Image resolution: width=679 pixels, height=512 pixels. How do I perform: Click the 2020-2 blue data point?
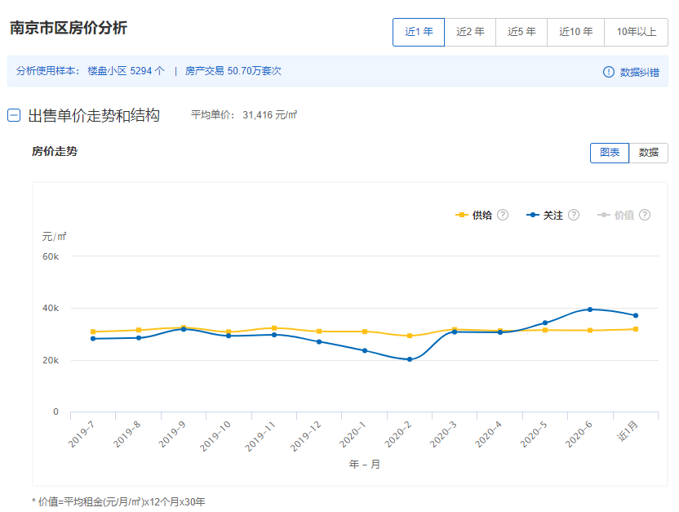pos(410,359)
